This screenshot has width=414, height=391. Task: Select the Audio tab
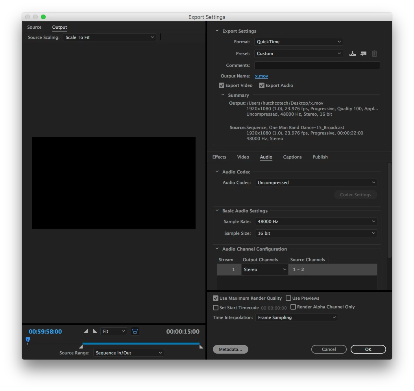tap(266, 157)
